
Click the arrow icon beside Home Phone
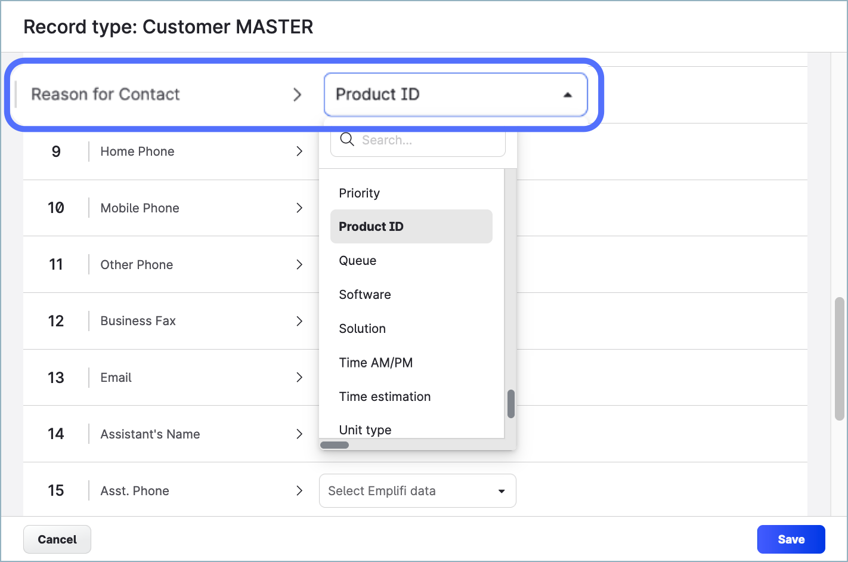(299, 152)
